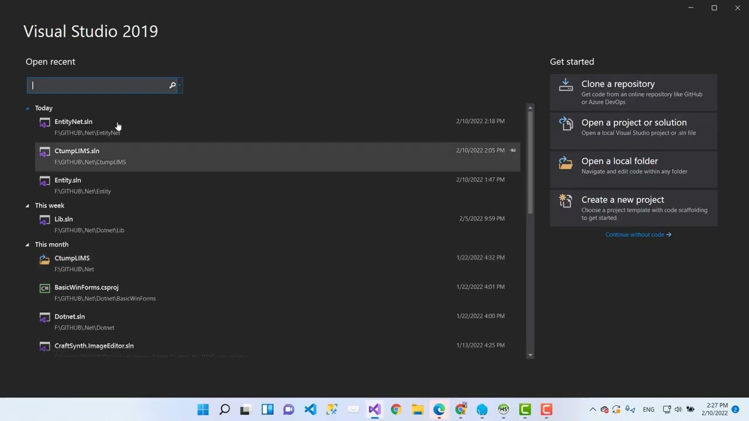Image resolution: width=749 pixels, height=421 pixels.
Task: Open Lib.sln from recent list
Action: [277, 225]
